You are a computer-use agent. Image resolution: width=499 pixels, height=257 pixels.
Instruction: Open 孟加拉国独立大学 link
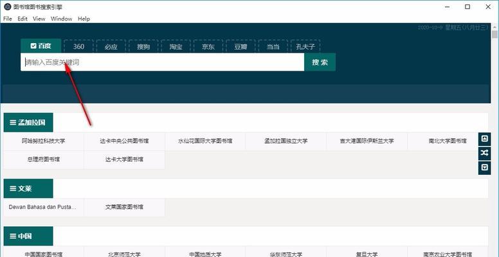point(286,141)
